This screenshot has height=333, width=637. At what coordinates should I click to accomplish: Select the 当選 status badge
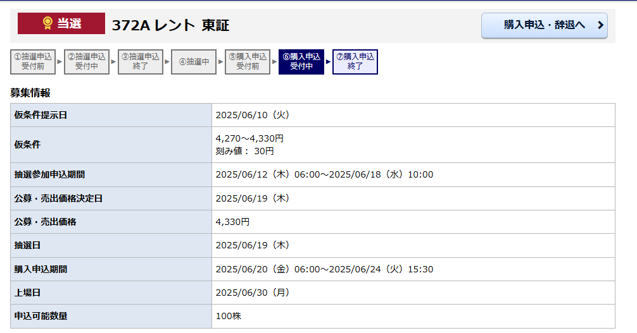pos(61,23)
